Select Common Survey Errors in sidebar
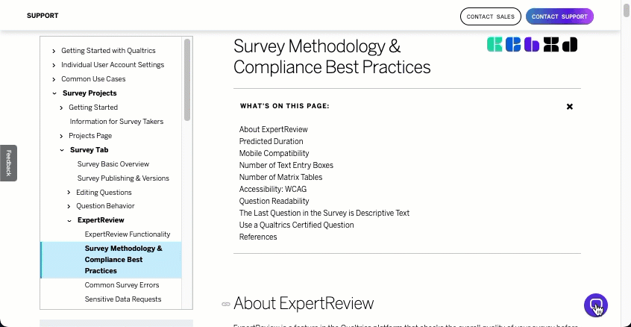631x327 pixels. 122,285
